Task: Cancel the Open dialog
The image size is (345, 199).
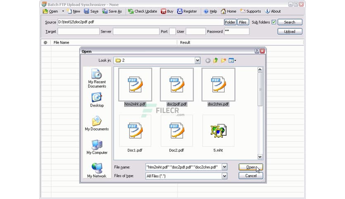Action: click(x=250, y=176)
